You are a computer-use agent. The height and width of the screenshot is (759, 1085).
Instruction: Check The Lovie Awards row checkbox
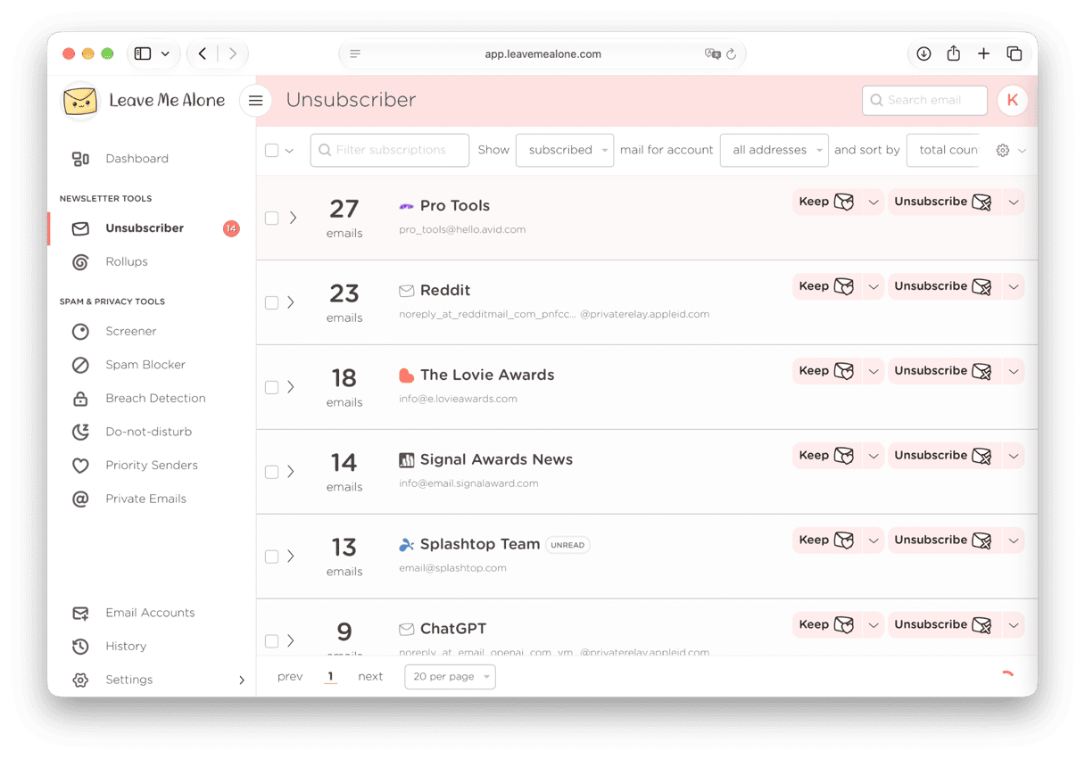[272, 388]
